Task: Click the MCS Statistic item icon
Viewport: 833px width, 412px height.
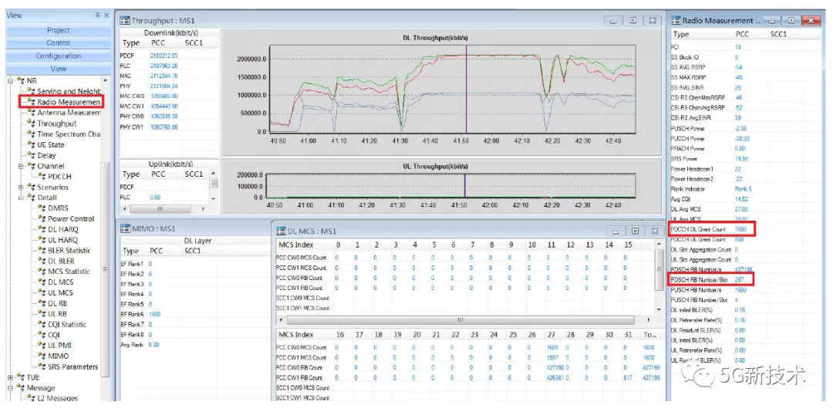Action: 42,271
